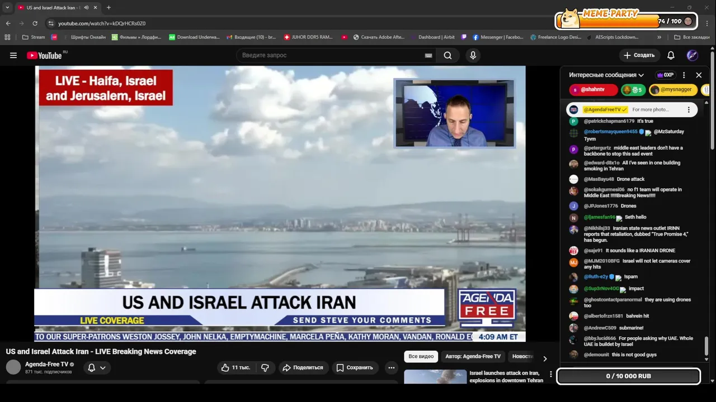Open more actions three-dot menu under video
Viewport: 716px width, 402px height.
[x=391, y=367]
